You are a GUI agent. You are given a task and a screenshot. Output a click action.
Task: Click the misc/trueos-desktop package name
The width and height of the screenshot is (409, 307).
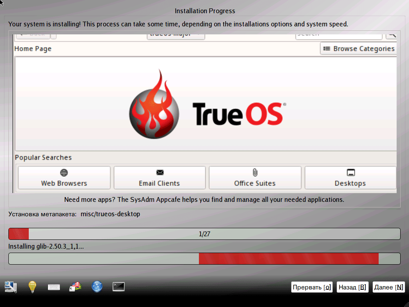(x=110, y=214)
